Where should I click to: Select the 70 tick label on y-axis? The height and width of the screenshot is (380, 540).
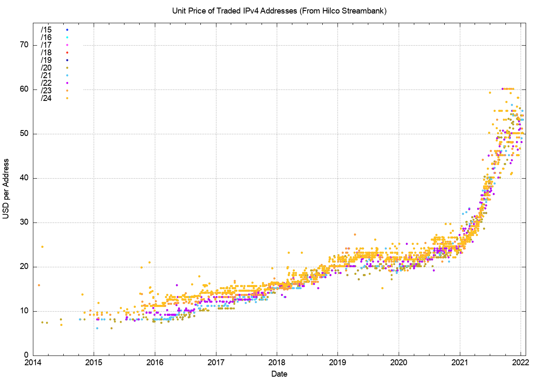pos(24,45)
